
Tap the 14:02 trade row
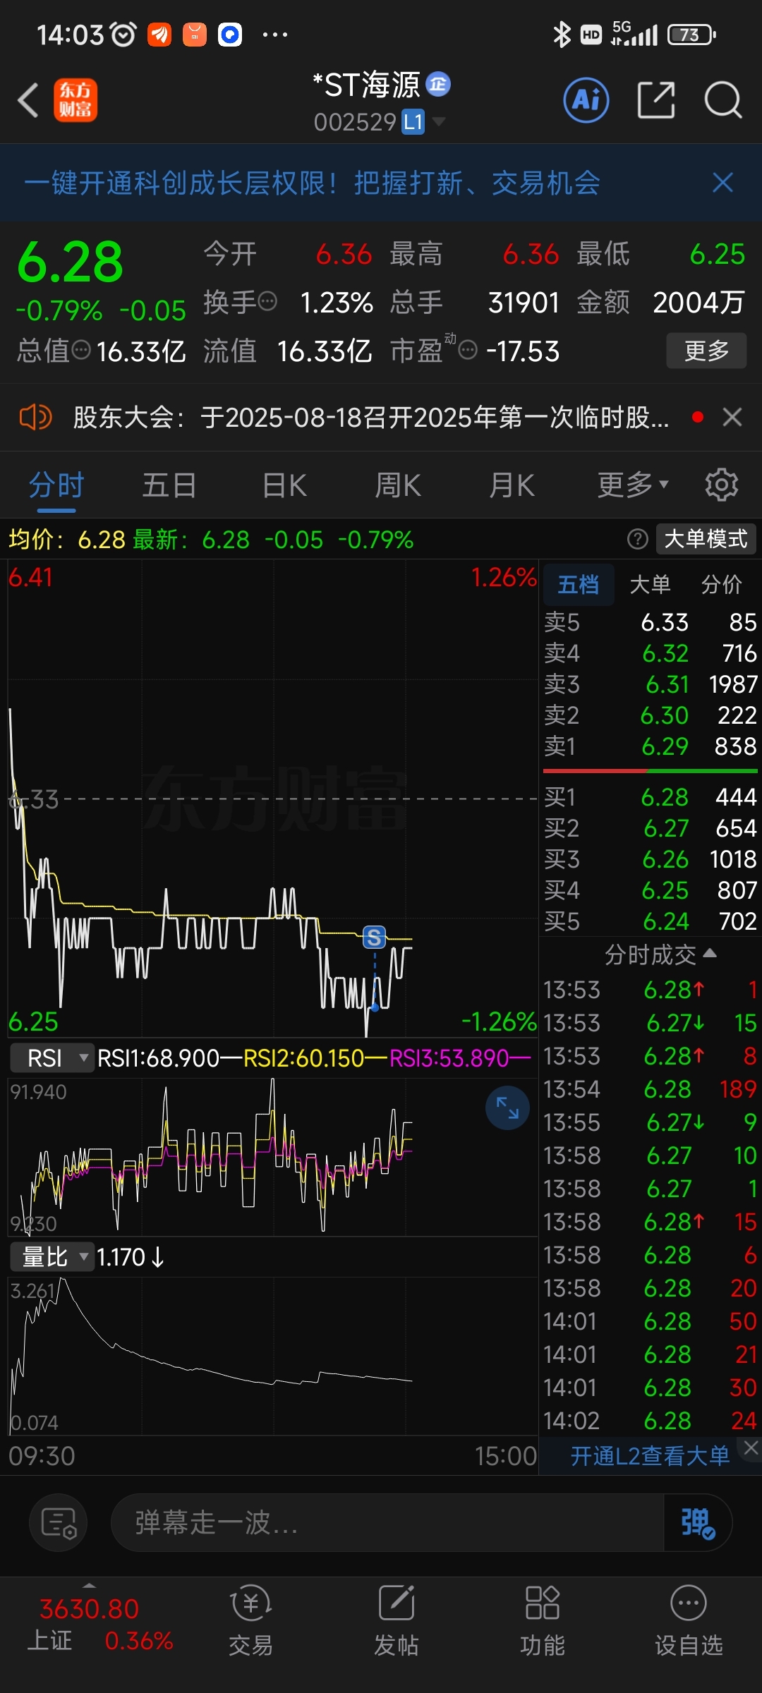tap(651, 1421)
